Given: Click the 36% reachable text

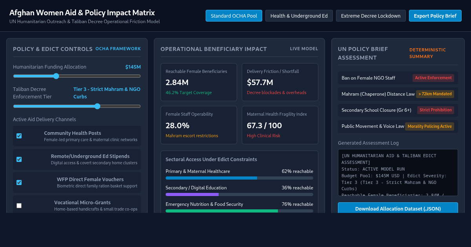Looking at the screenshot, I should click(297, 188).
